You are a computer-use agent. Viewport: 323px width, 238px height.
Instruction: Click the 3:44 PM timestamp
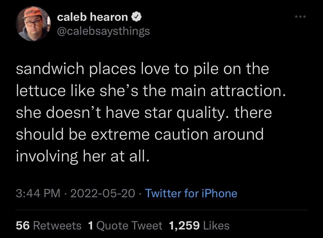(x=38, y=193)
